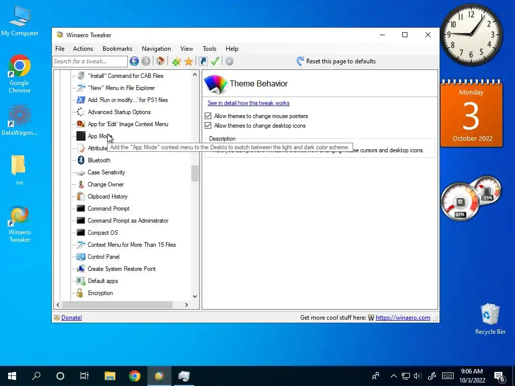This screenshot has width=515, height=386.
Task: Focus the Search for a tweak field
Action: (90, 61)
